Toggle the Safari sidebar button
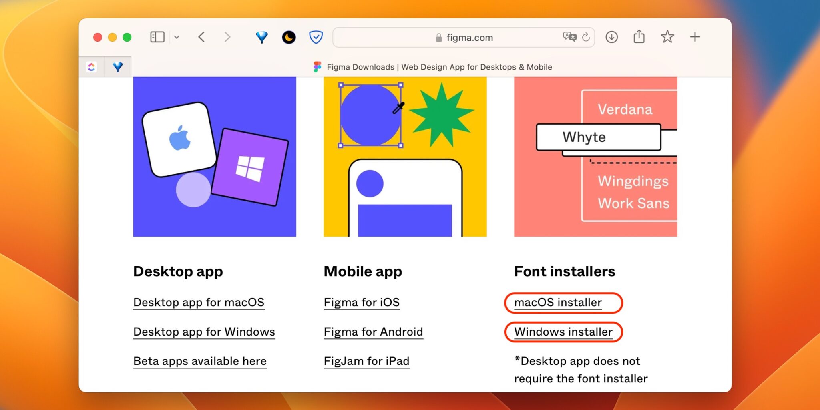 click(157, 37)
